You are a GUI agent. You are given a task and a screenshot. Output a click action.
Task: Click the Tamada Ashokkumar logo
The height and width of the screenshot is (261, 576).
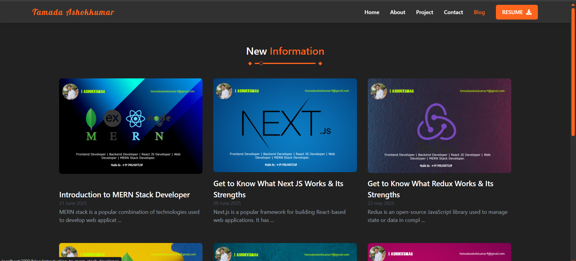pos(73,12)
